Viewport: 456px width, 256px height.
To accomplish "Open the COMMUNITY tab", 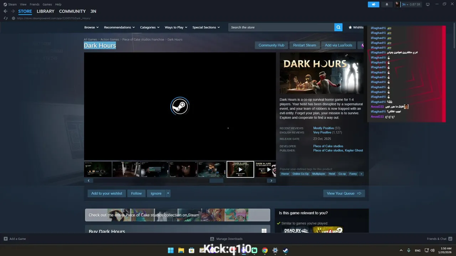I will (x=72, y=11).
